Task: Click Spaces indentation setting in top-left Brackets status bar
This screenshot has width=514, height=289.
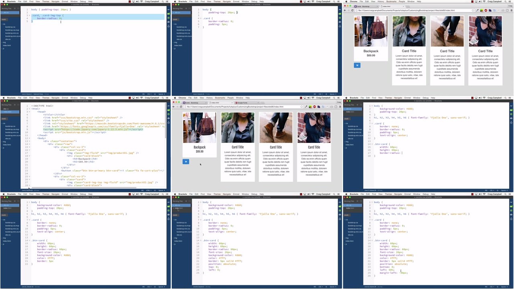Action: pyautogui.click(x=162, y=94)
